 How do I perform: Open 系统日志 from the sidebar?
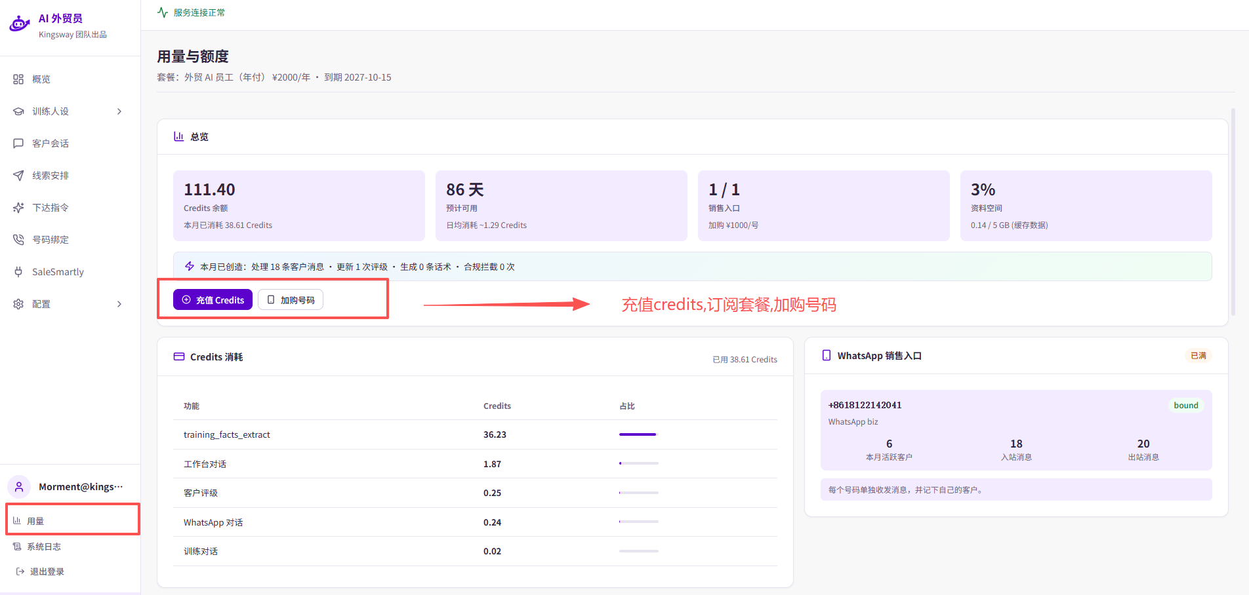pos(44,547)
